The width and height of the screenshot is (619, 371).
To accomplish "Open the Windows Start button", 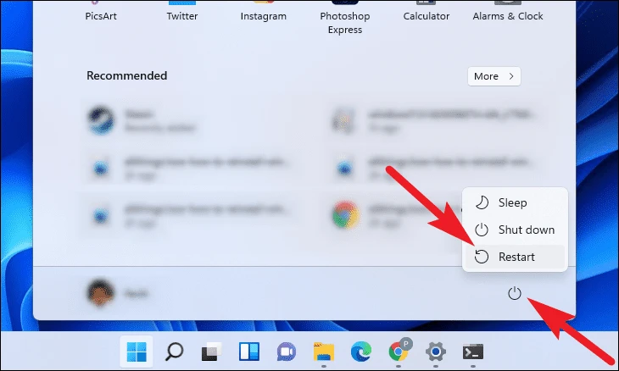I will pos(137,352).
